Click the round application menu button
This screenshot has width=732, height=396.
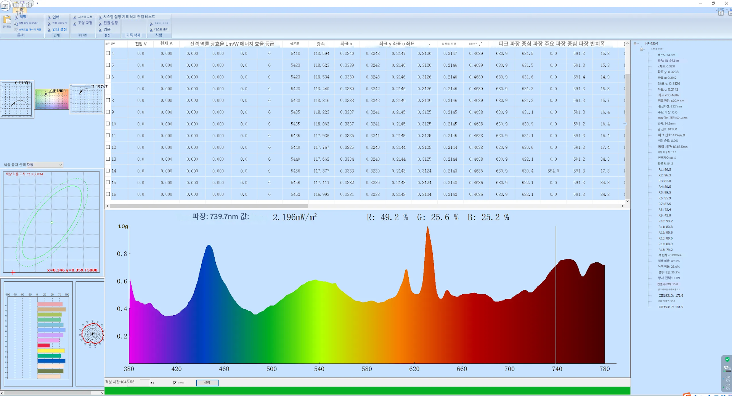click(x=5, y=6)
